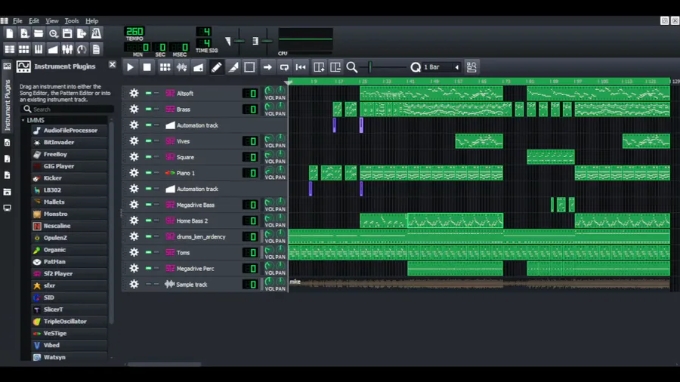This screenshot has width=680, height=382.
Task: Open the Tools menu
Action: (x=72, y=21)
